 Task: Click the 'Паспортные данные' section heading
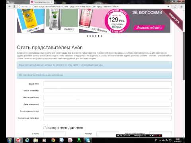tap(63, 128)
